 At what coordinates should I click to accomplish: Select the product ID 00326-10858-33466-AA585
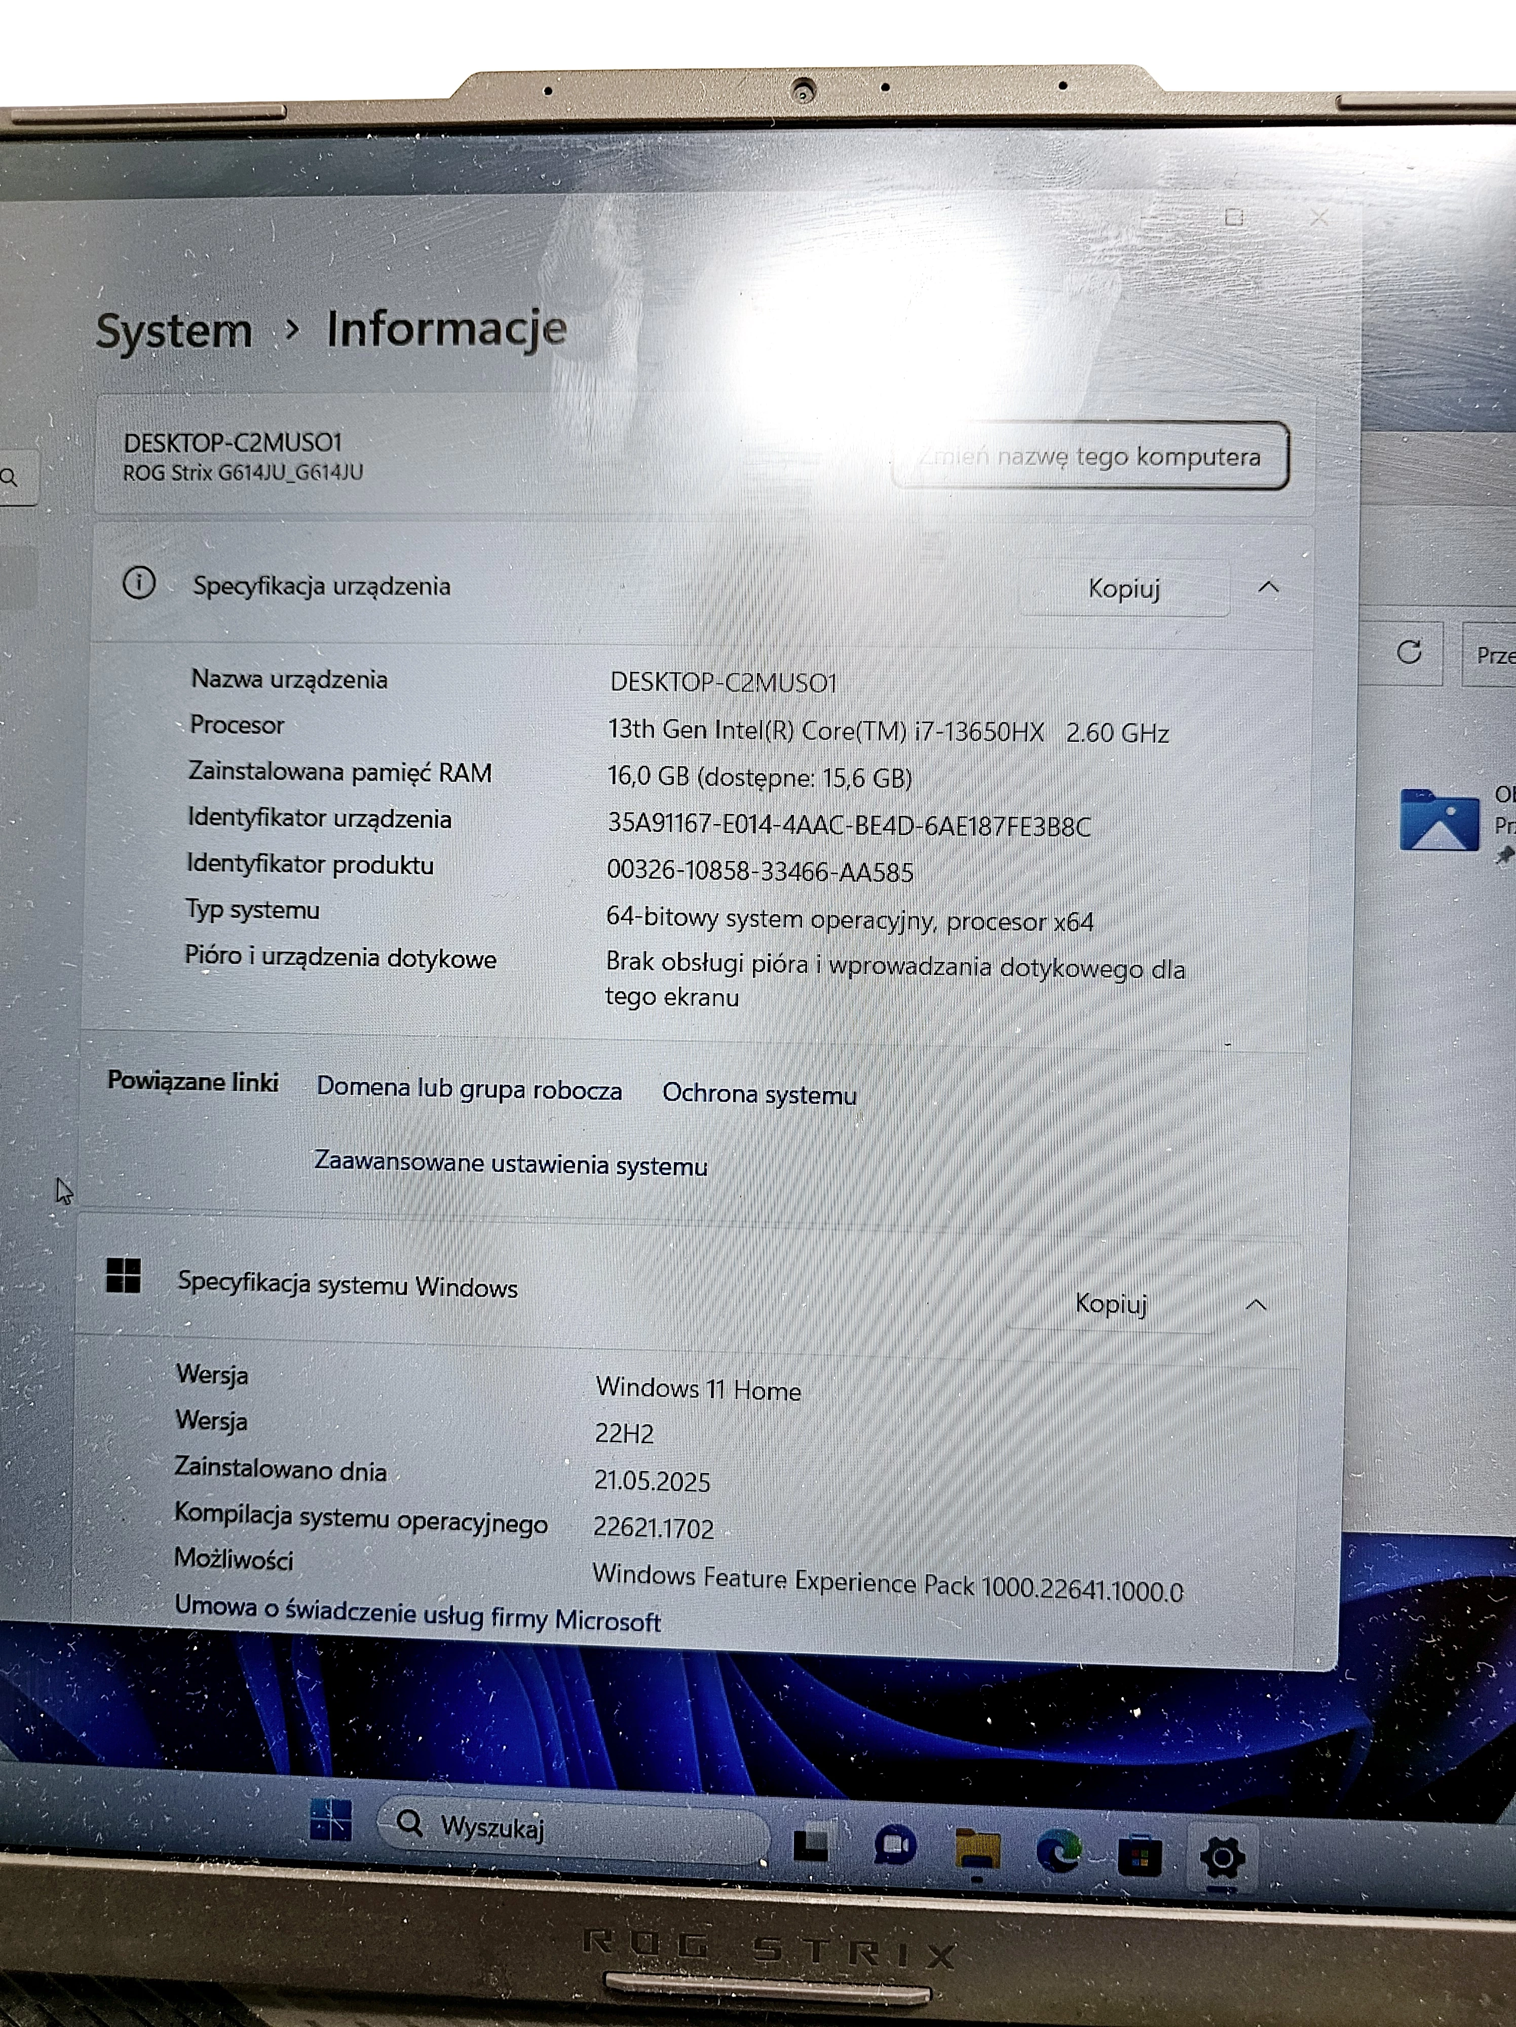(x=760, y=871)
